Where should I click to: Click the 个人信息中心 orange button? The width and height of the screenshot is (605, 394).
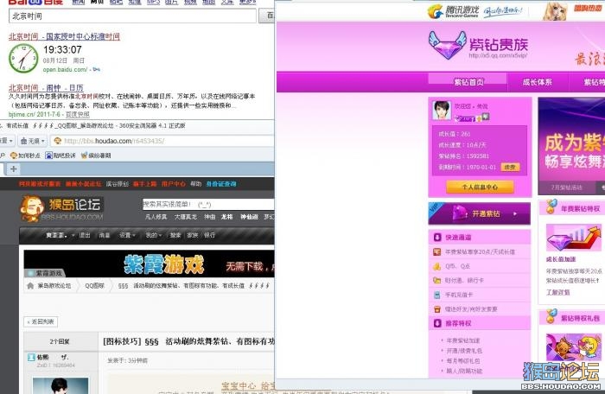click(x=480, y=187)
